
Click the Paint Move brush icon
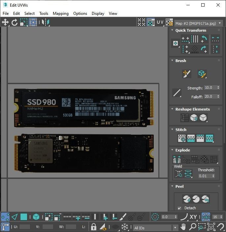187,74
